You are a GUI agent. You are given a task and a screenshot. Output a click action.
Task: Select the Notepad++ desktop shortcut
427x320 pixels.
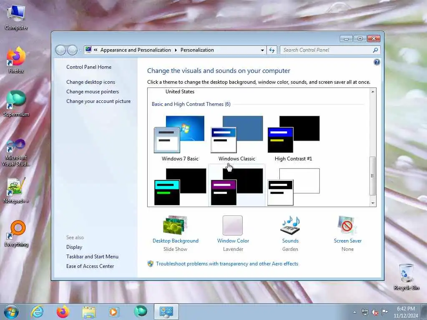pyautogui.click(x=16, y=190)
